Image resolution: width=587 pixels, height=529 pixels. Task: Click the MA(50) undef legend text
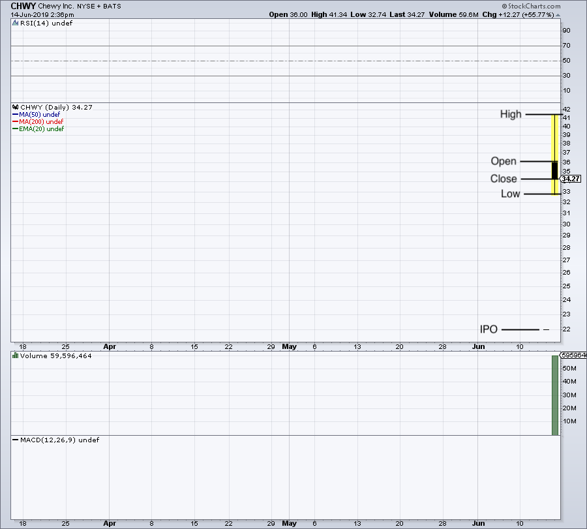coord(39,115)
